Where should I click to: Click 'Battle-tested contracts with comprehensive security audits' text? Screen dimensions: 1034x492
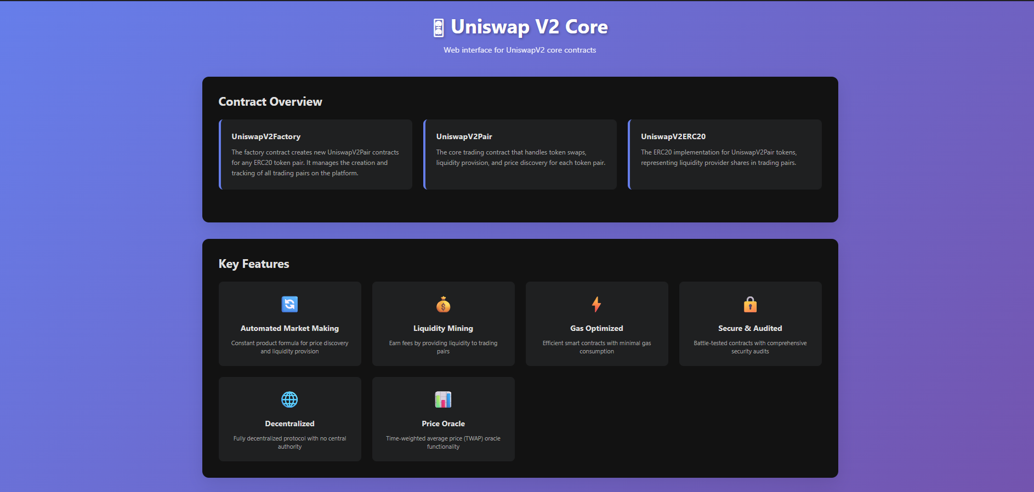pyautogui.click(x=750, y=347)
